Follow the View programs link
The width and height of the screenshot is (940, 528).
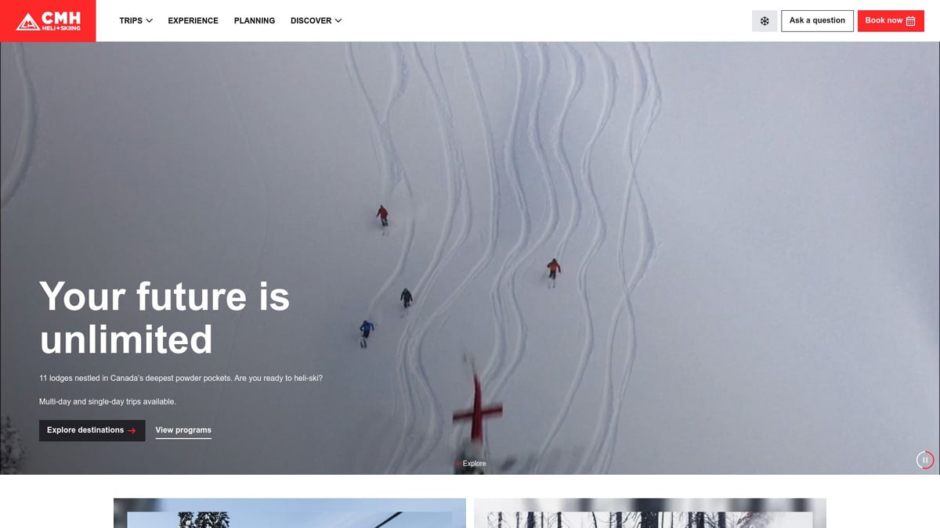183,430
